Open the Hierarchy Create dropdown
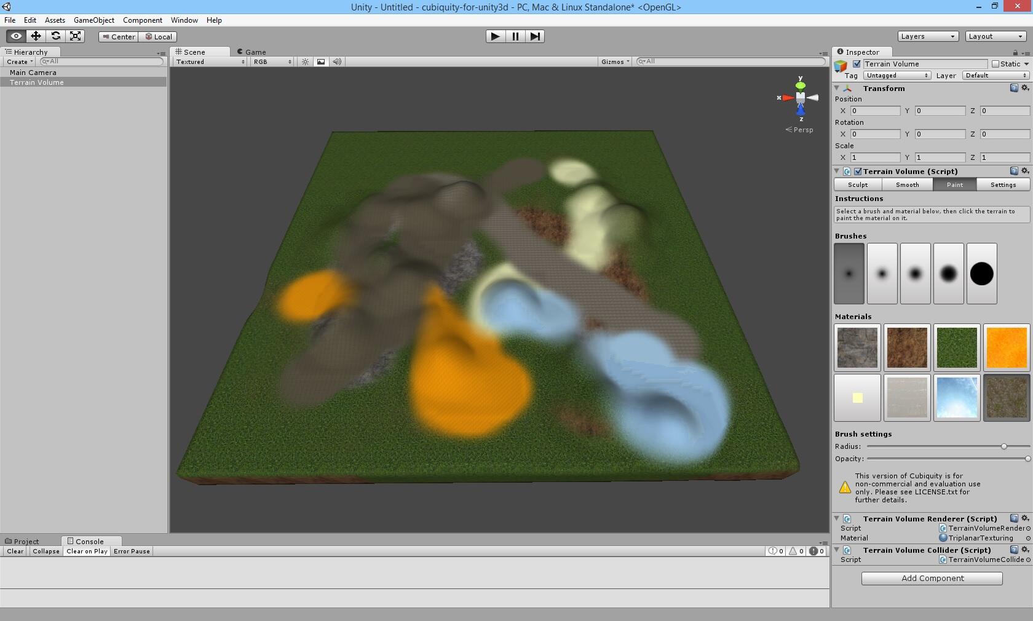The height and width of the screenshot is (621, 1033). point(20,61)
